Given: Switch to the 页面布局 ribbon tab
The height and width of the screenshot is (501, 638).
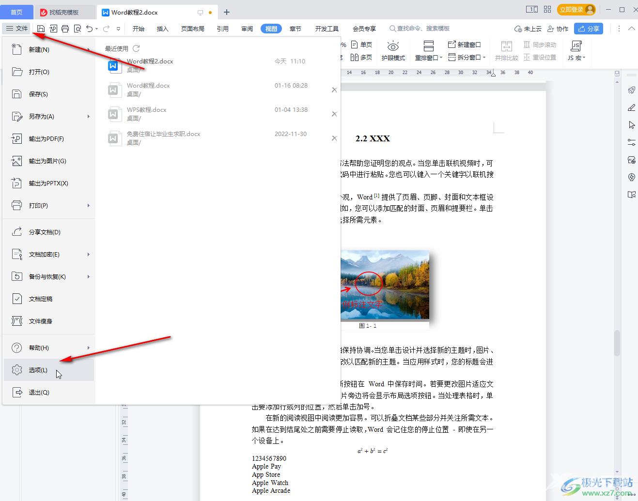Looking at the screenshot, I should coord(193,29).
